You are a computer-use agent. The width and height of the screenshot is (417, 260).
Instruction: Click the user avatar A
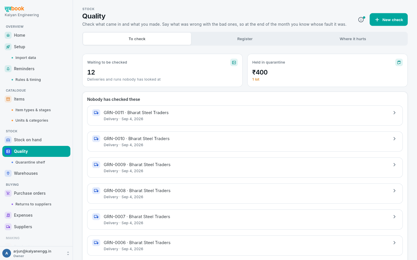click(x=7, y=253)
